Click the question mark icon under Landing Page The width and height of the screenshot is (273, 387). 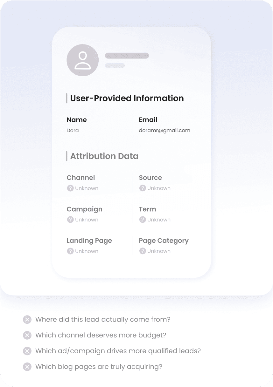70,251
